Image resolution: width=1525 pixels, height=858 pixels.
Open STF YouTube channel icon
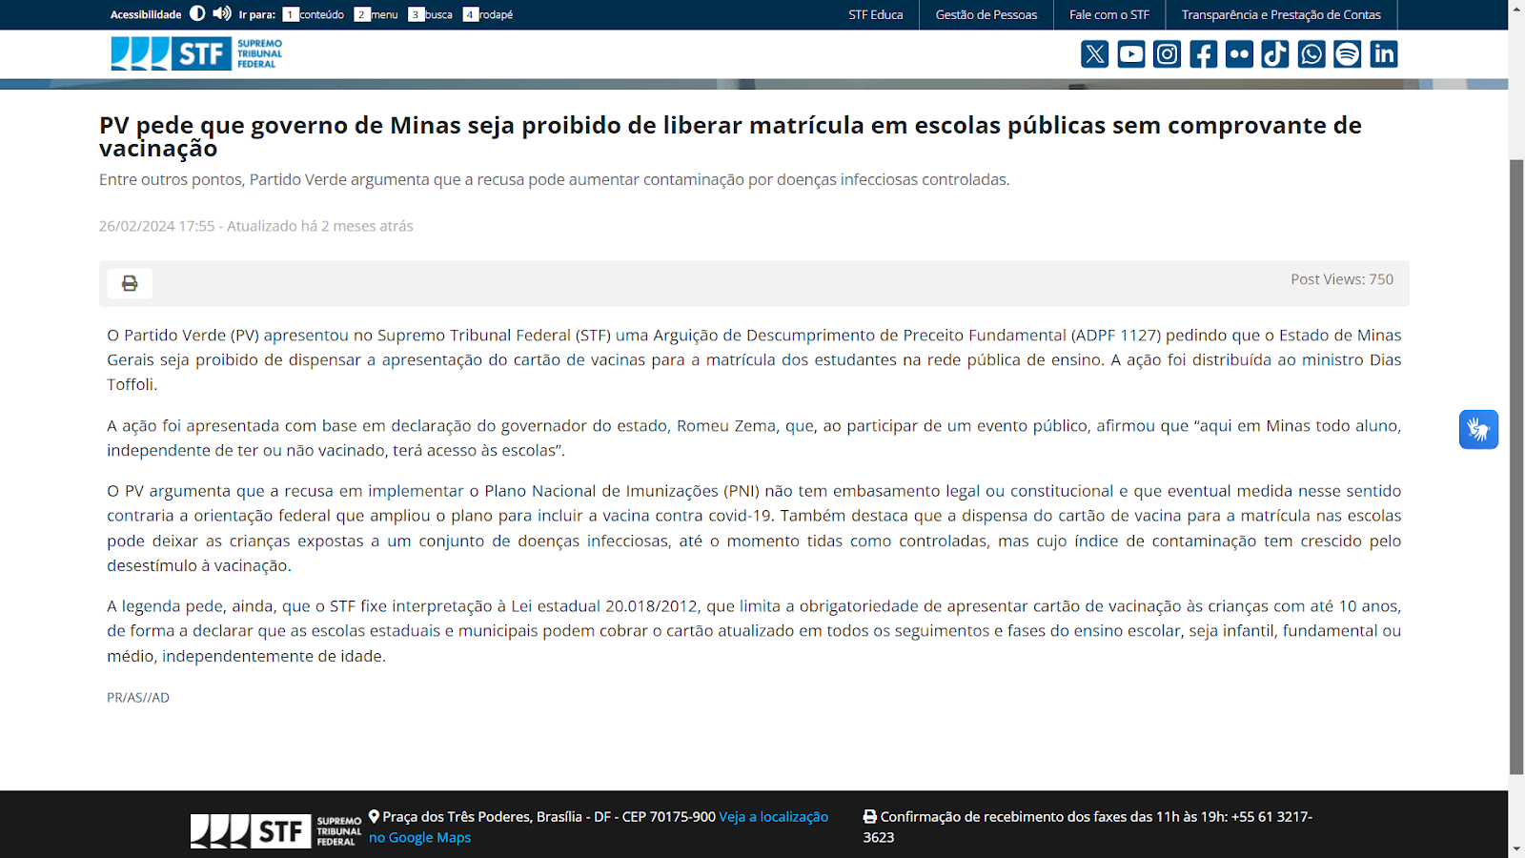pos(1131,54)
